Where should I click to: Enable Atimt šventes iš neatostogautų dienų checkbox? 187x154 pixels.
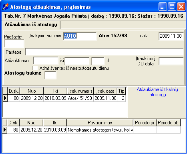point(35,68)
